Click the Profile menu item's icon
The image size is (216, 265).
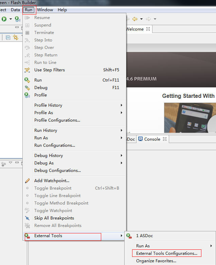pos(27,95)
